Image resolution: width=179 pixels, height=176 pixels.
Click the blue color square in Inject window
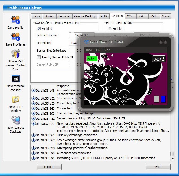click(x=163, y=99)
